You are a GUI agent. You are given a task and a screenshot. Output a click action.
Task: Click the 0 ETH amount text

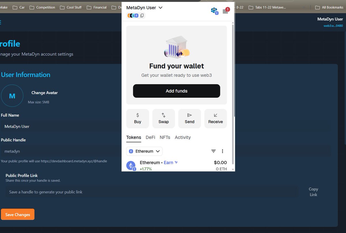221,169
